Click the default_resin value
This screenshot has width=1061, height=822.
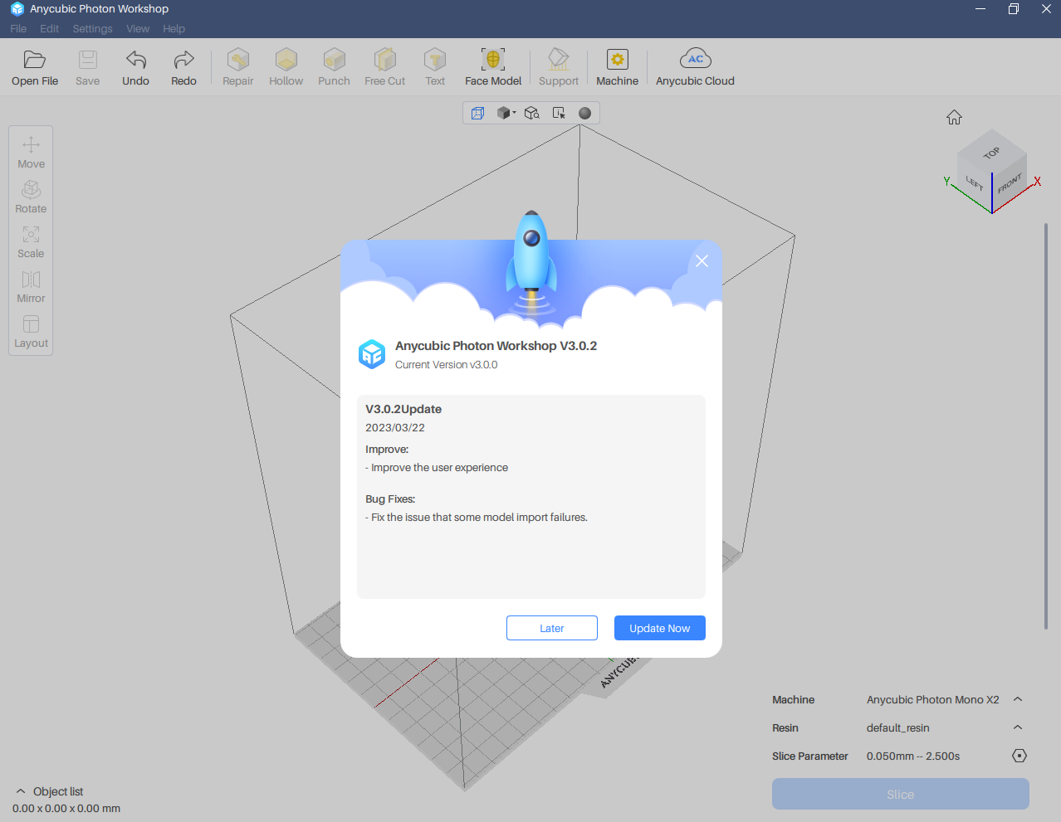tap(898, 727)
